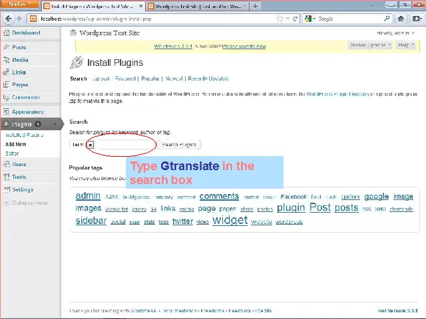The height and width of the screenshot is (319, 426).
Task: Click the Tools icon in sidebar
Action: [x=6, y=177]
